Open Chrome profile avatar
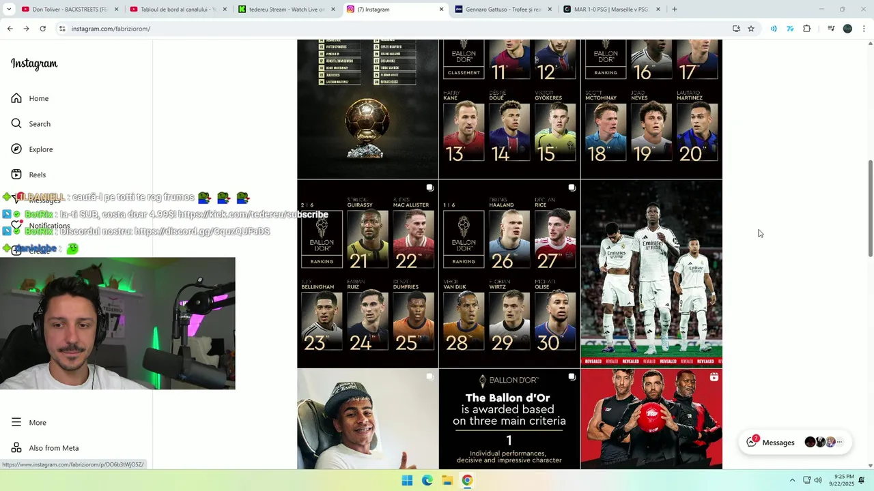The image size is (874, 491). click(x=847, y=29)
